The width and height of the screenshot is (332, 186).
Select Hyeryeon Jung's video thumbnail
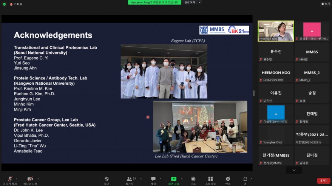tap(276, 30)
